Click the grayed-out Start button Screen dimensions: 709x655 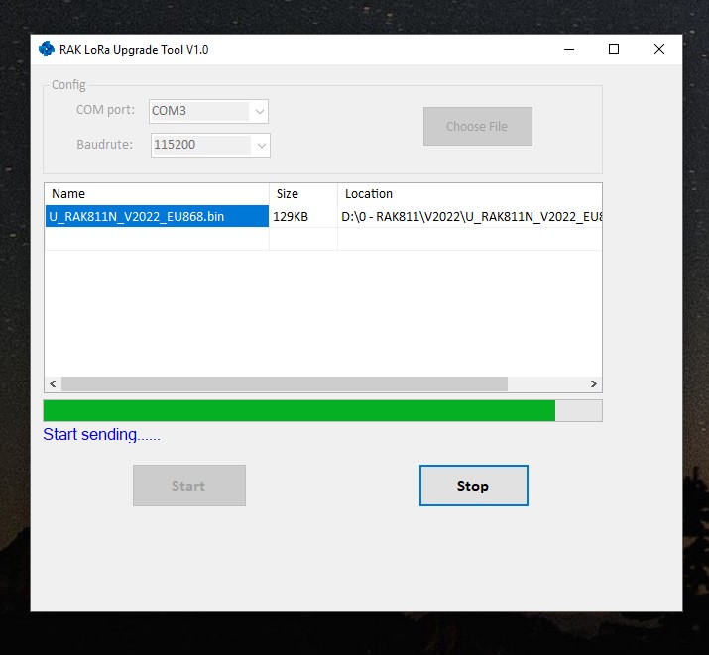[x=188, y=486]
